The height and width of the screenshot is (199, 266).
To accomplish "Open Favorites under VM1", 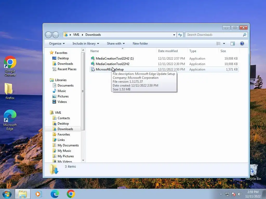I will pos(64,134).
